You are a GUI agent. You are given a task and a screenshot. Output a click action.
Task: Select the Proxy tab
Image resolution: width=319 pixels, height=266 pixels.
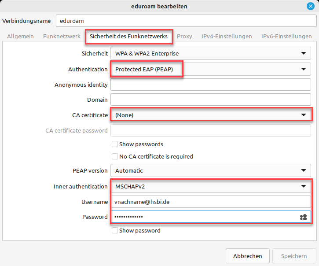point(184,37)
